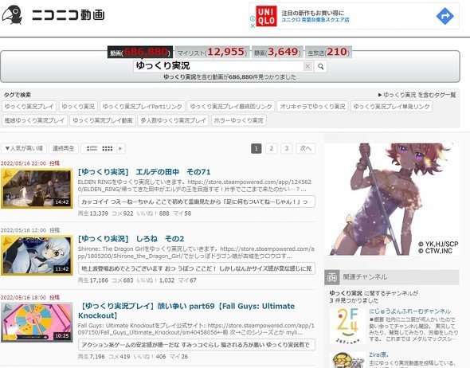Expand the view options arrow
This screenshot has width=470, height=368.
[120, 148]
